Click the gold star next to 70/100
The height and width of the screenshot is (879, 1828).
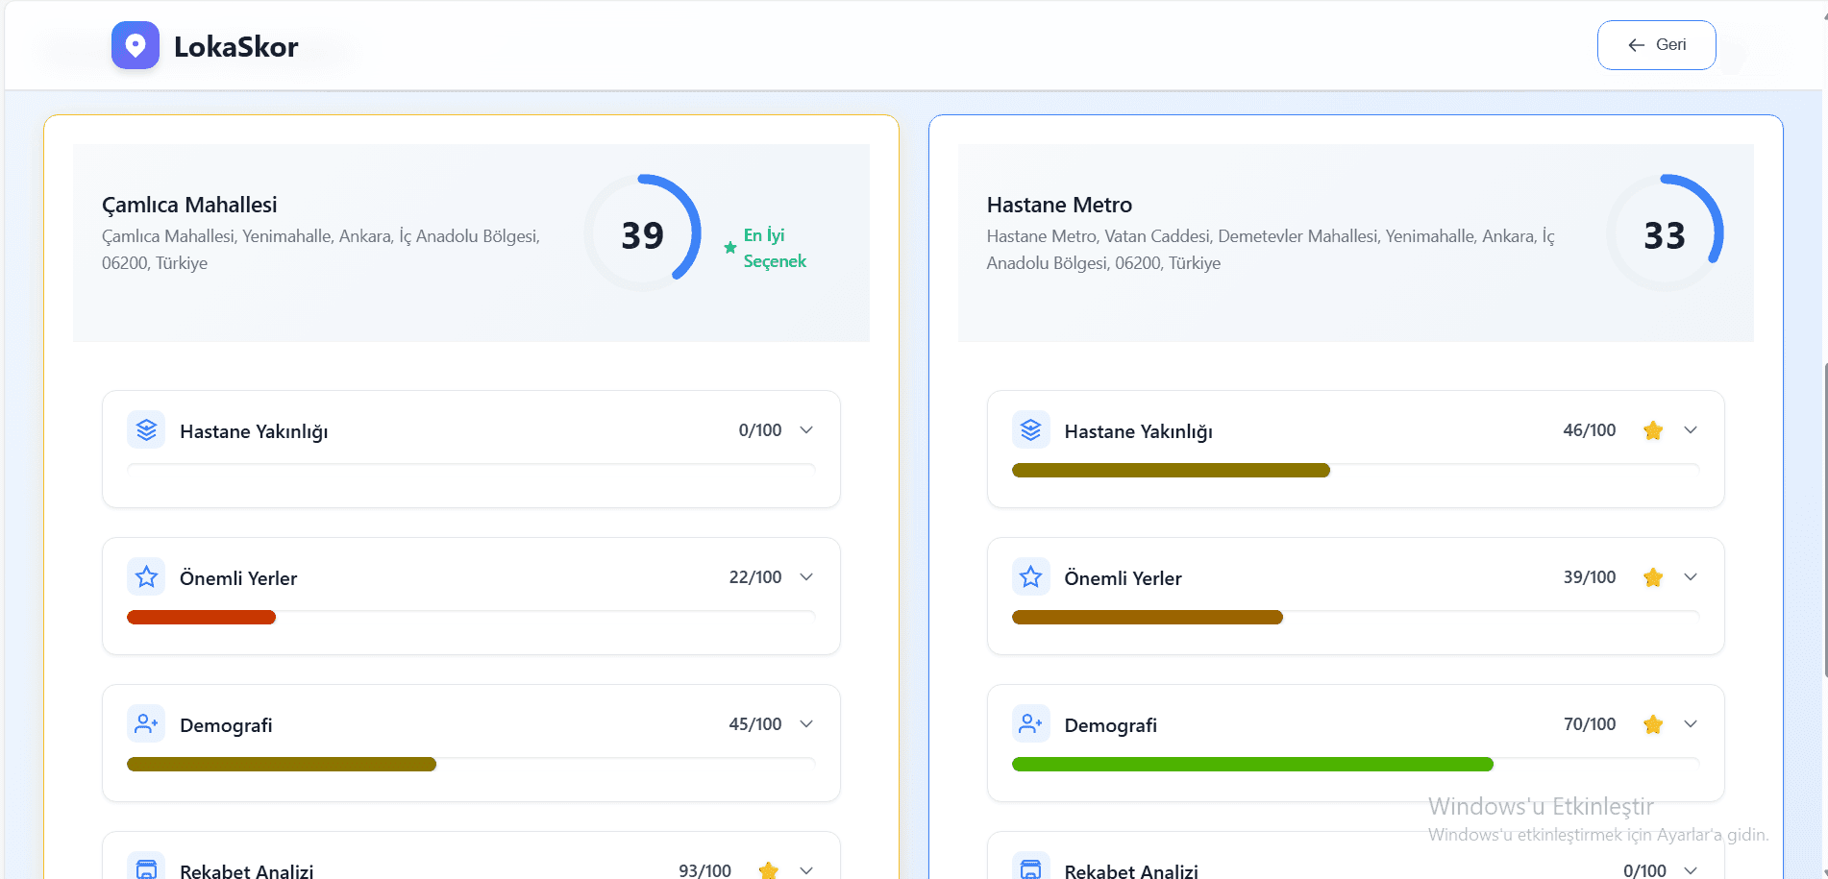click(x=1653, y=724)
